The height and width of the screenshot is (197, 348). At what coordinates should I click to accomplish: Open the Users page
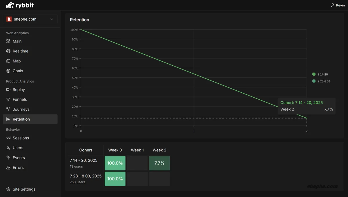[18, 148]
